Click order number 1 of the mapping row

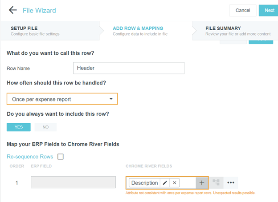coord(17,182)
